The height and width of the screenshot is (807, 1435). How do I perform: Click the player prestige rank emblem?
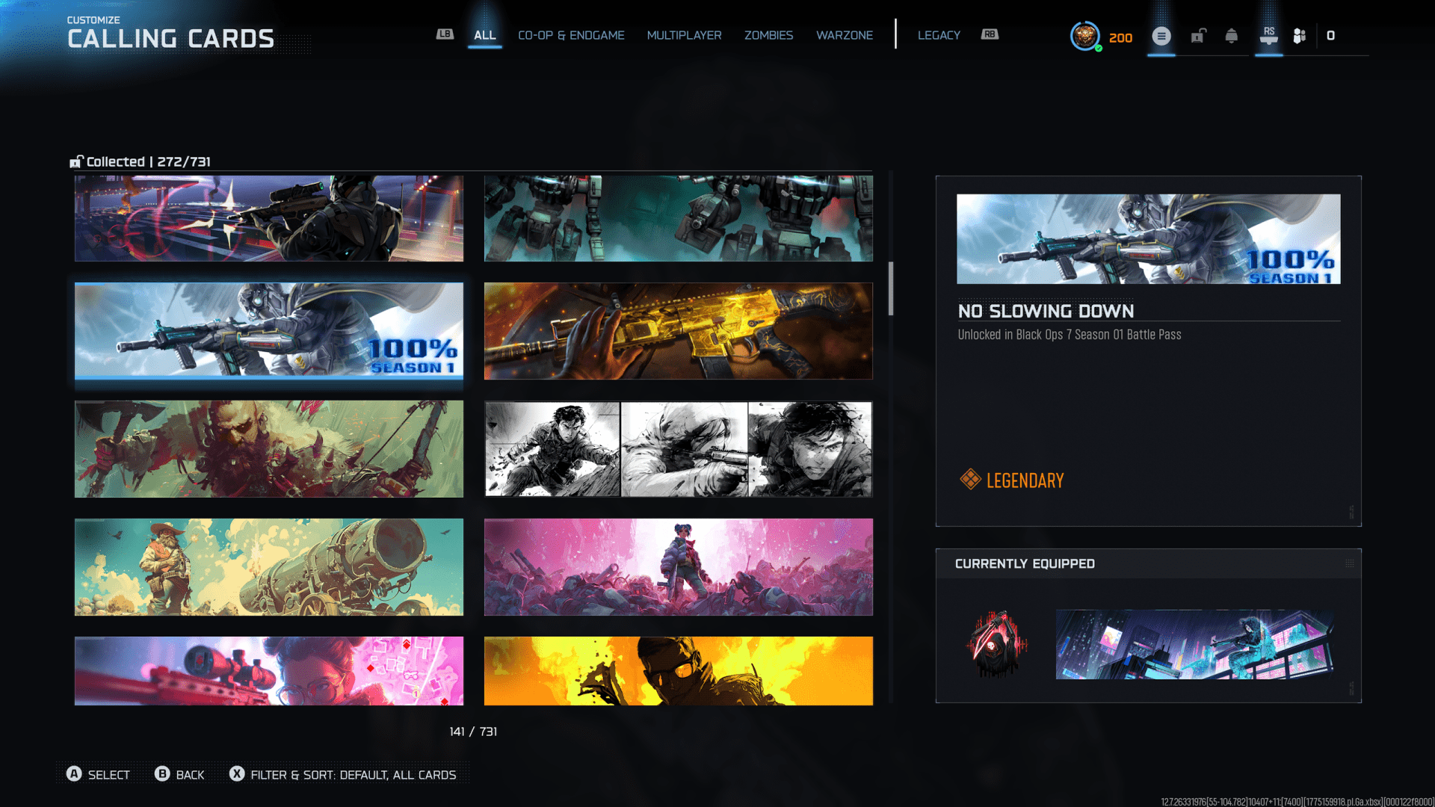1084,36
